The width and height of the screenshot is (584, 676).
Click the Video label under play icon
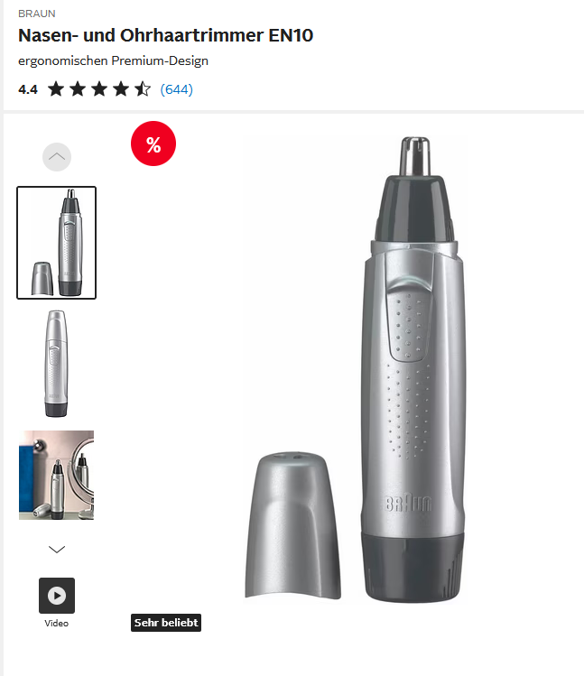57,623
